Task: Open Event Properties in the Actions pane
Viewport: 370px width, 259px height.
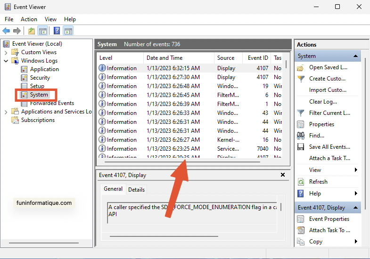Action: pos(329,219)
